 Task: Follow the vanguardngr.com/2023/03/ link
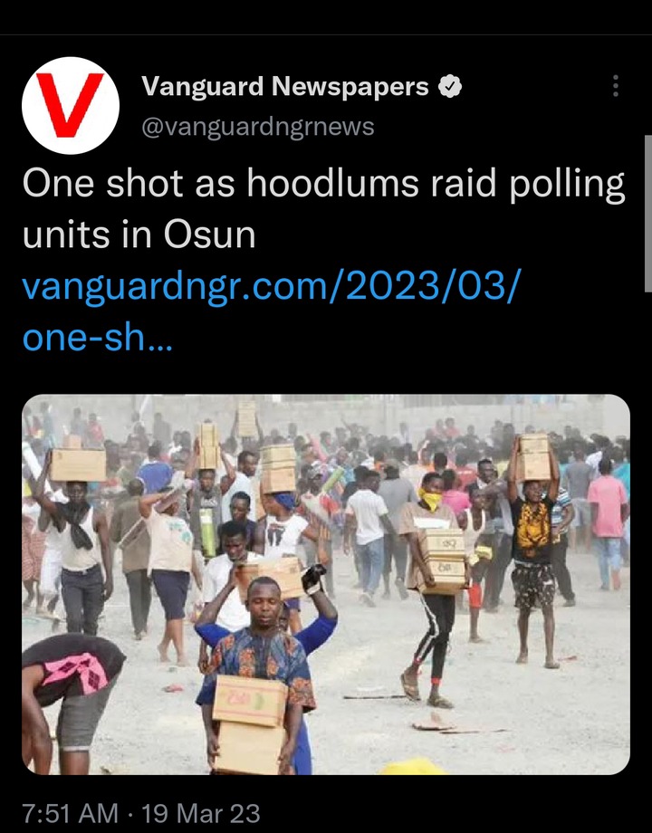[x=272, y=287]
